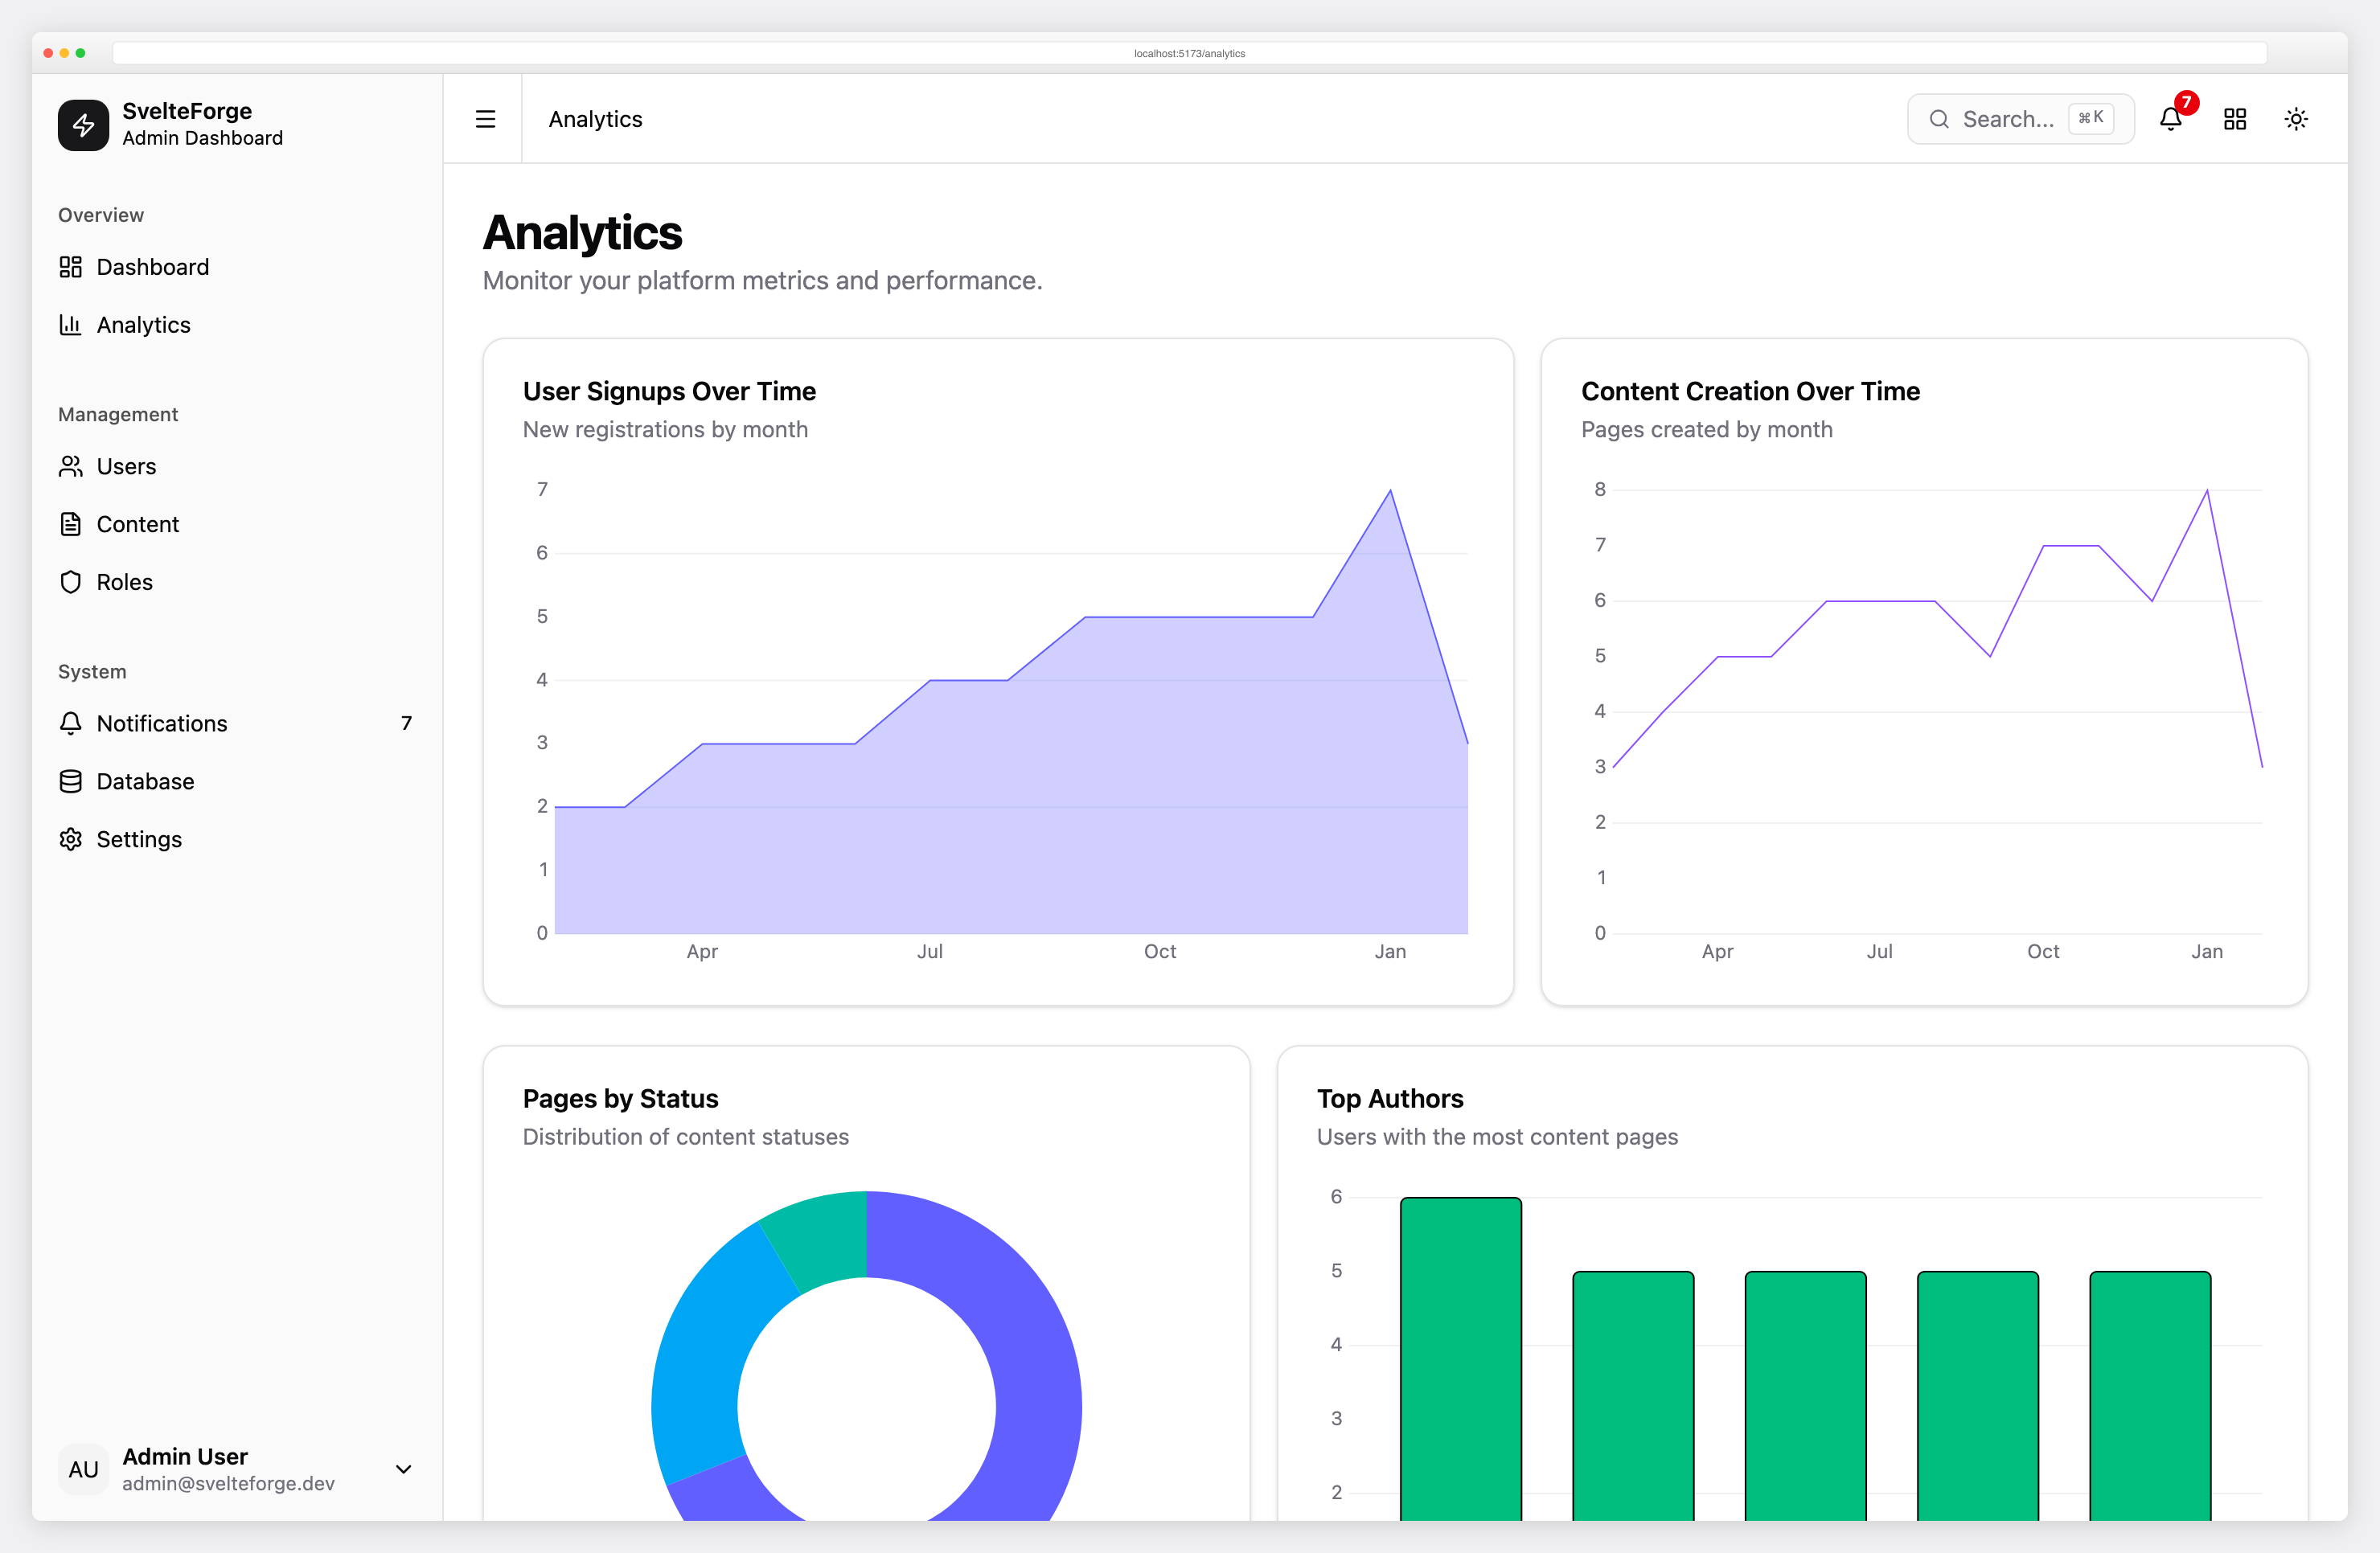Click the Management section label
Viewport: 2380px width, 1553px height.
(118, 414)
